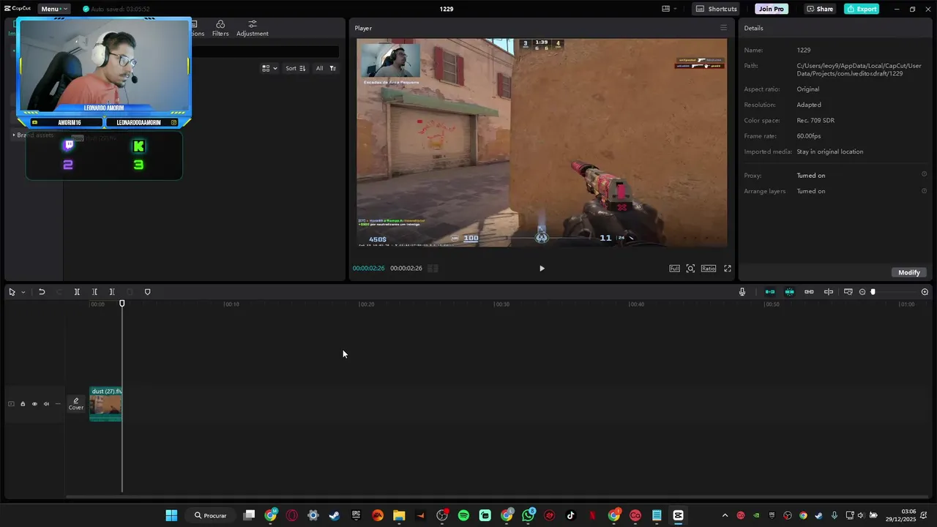Screen dimensions: 937x527
Task: Open the Player panel menu
Action: 723,28
